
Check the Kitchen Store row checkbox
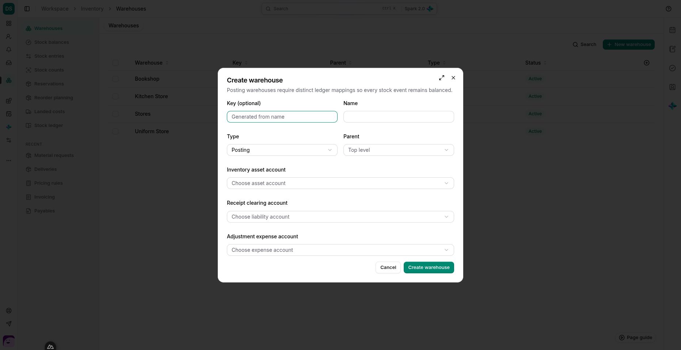[x=115, y=96]
